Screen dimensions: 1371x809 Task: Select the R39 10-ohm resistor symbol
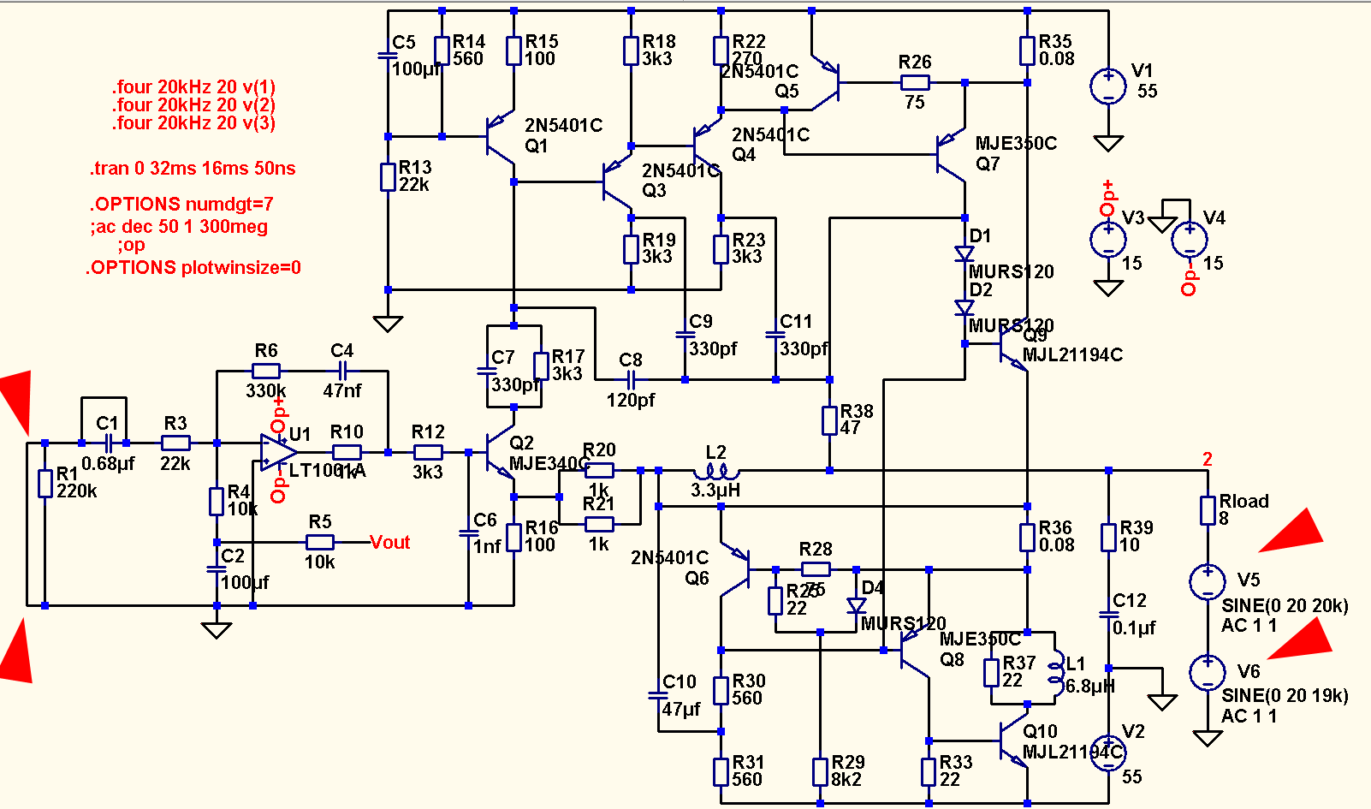[x=1108, y=538]
